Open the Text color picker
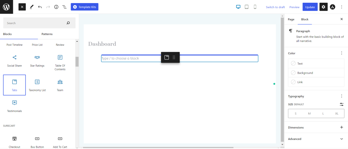This screenshot has width=348, height=149. point(316,63)
